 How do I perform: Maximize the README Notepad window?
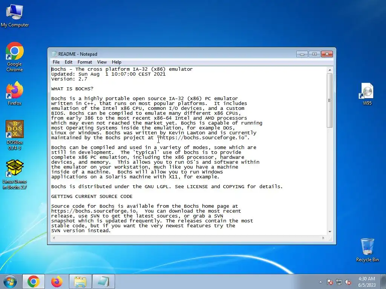(314, 54)
